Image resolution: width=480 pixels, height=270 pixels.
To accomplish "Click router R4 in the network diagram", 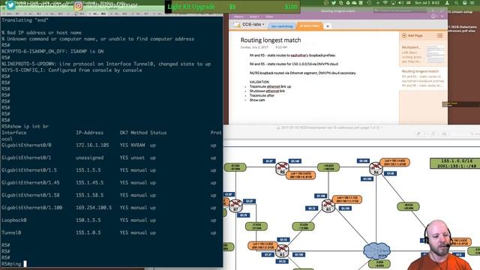I will coord(376,169).
